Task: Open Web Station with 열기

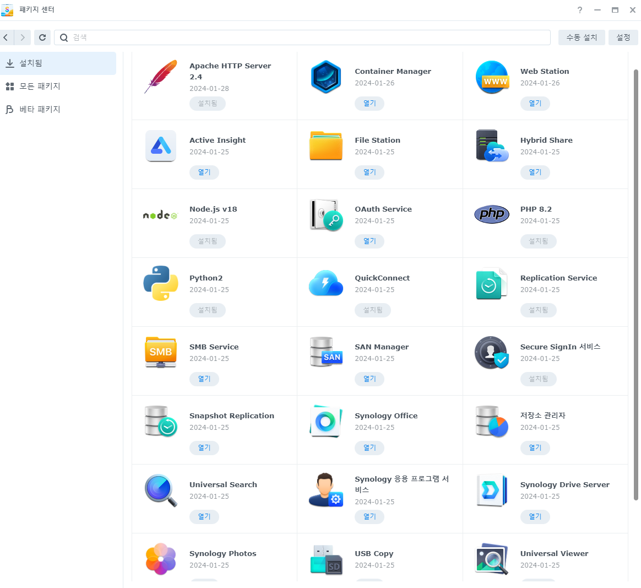Action: (x=535, y=104)
